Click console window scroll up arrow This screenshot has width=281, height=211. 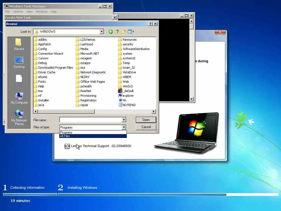point(191,21)
